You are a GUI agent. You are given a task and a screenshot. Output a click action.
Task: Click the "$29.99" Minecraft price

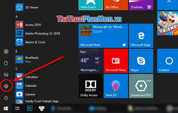click(x=98, y=32)
